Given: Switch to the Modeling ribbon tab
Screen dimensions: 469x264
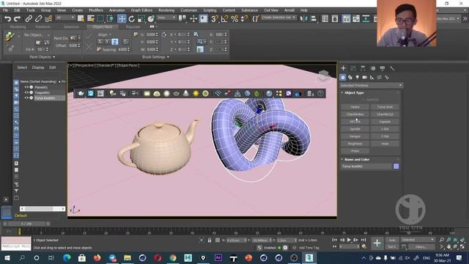Looking at the screenshot, I should coord(18,26).
